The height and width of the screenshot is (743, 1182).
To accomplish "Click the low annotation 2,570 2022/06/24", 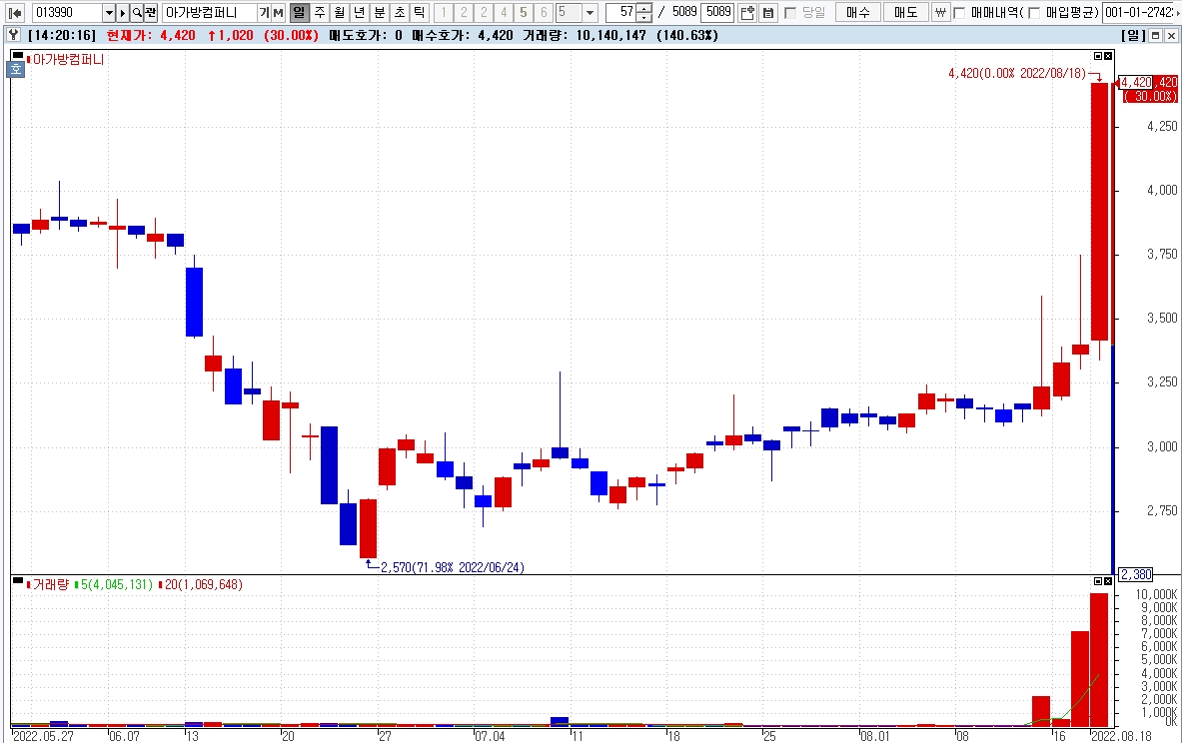I will 453,567.
